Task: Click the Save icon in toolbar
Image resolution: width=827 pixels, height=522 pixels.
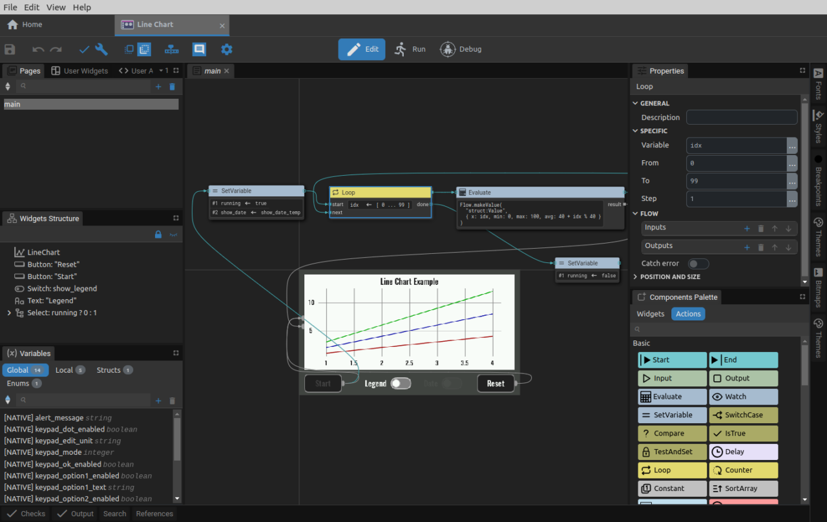Action: (x=10, y=50)
